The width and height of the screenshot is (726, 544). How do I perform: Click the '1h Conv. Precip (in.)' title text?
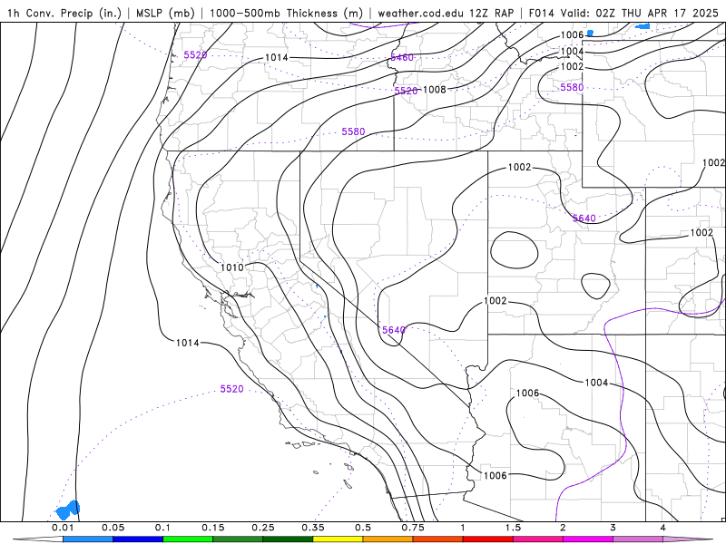(64, 13)
